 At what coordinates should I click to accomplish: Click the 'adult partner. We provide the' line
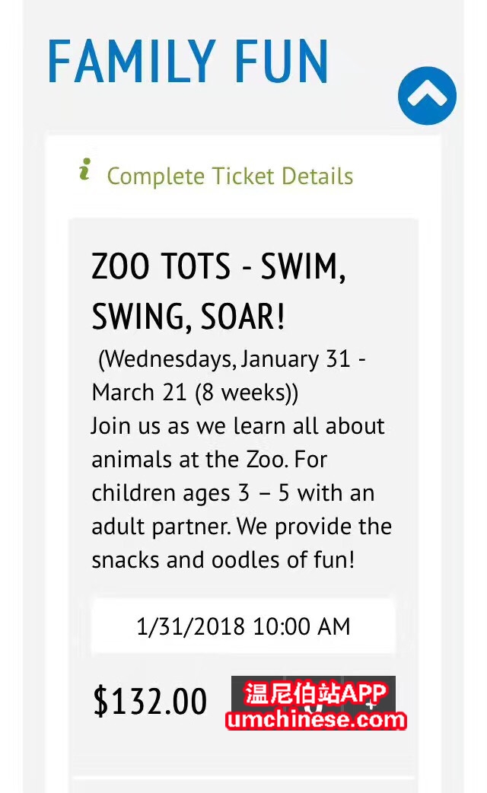click(x=242, y=527)
